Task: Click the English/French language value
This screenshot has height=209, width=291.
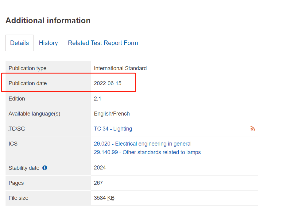Action: [x=112, y=114]
